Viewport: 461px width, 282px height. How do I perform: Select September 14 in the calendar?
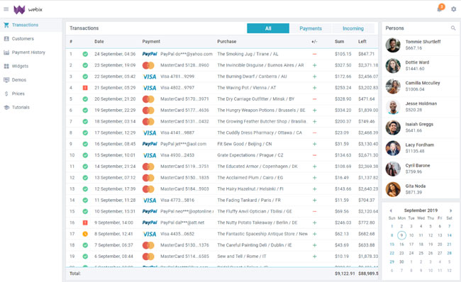[449, 235]
